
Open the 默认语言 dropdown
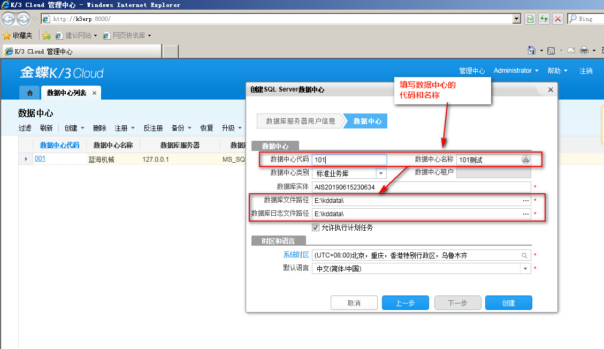(525, 269)
